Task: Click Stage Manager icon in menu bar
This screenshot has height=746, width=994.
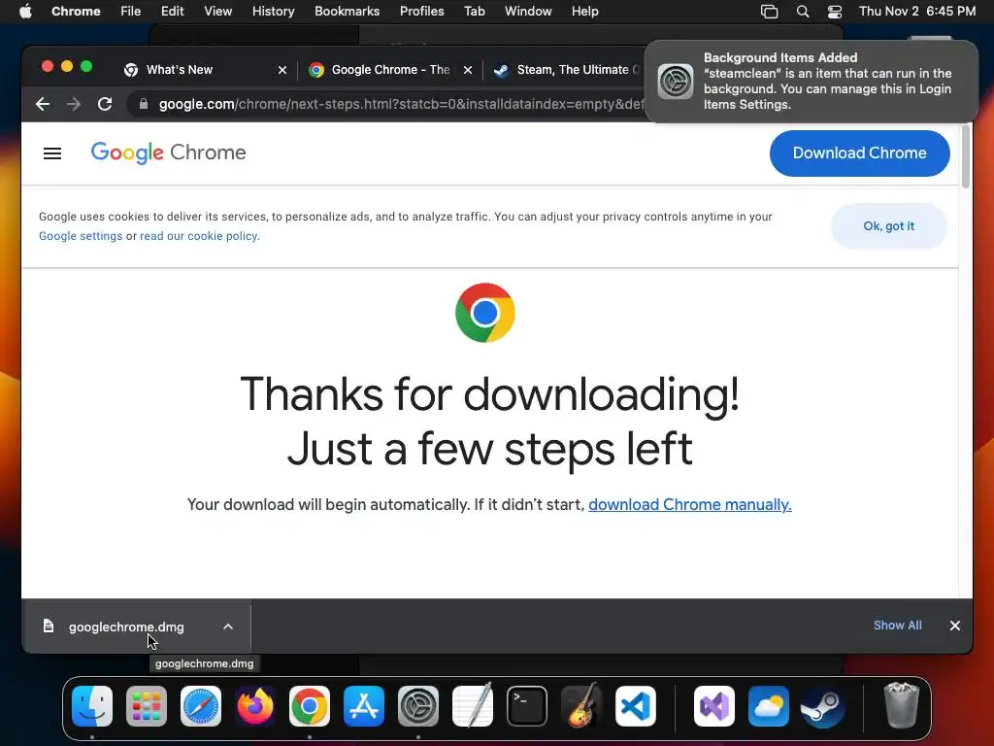Action: pos(769,12)
